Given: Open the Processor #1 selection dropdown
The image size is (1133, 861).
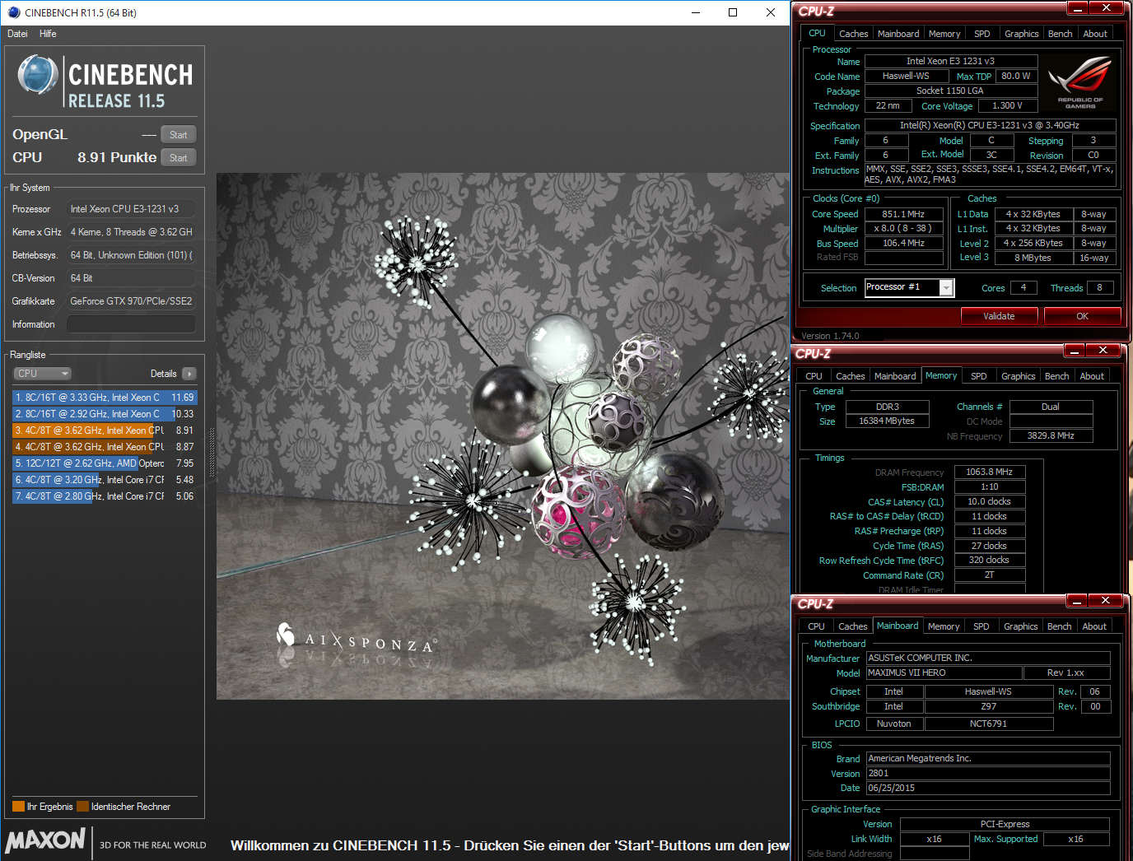Looking at the screenshot, I should point(909,287).
